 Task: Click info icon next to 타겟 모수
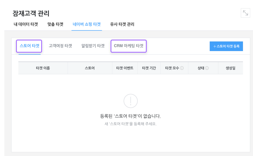(182, 68)
